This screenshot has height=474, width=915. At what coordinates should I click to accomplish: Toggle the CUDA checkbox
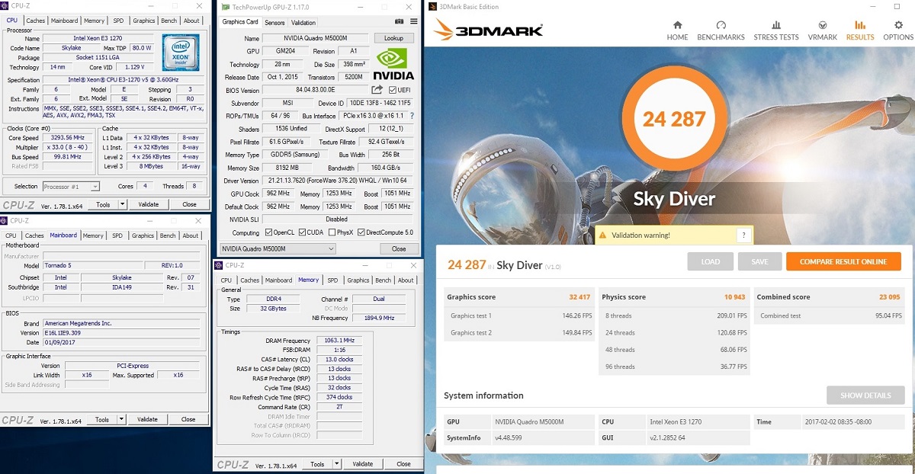(x=302, y=232)
